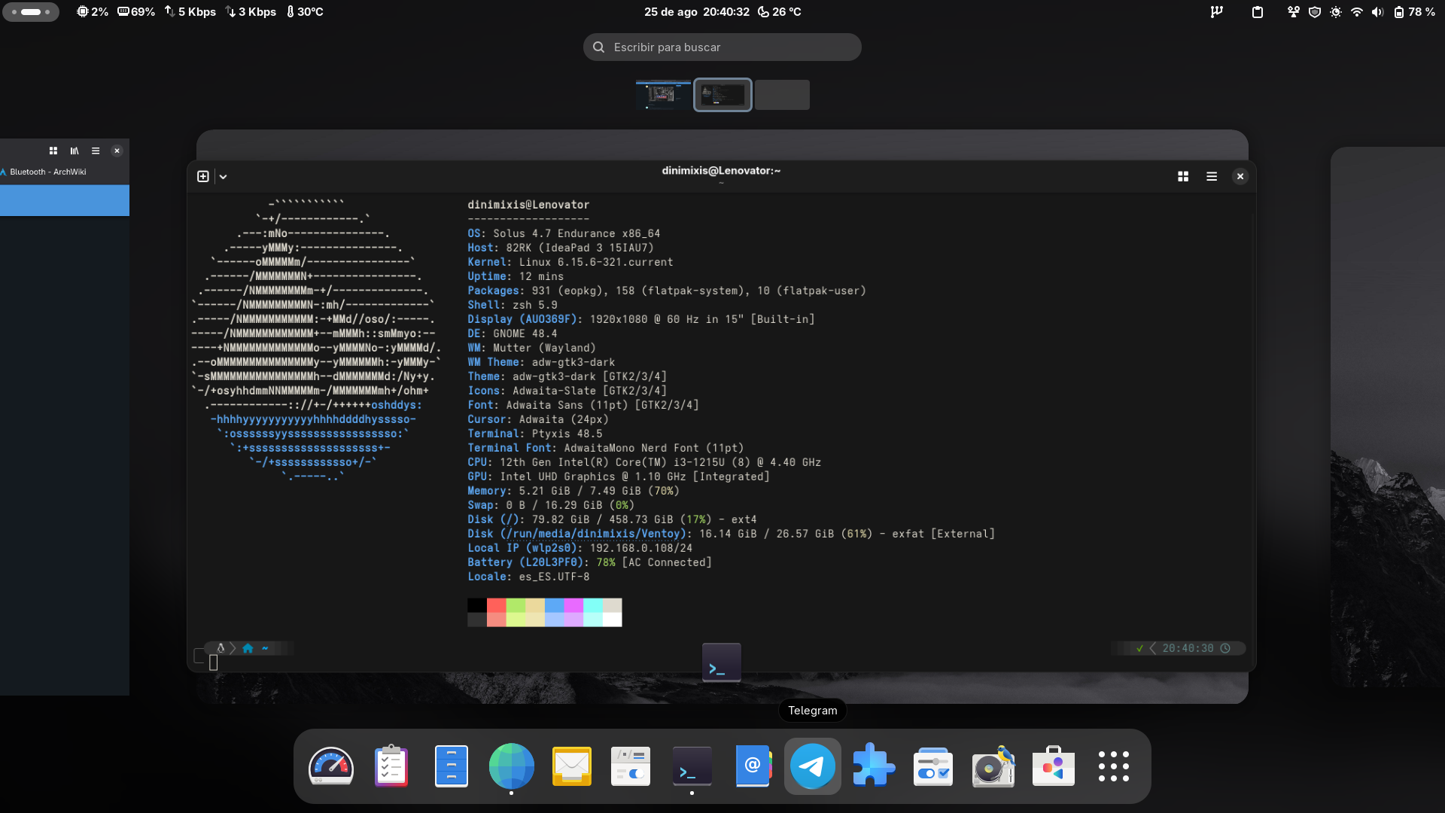This screenshot has height=813, width=1445.
Task: Open the Wi-Fi indicator in top bar
Action: [x=1357, y=12]
